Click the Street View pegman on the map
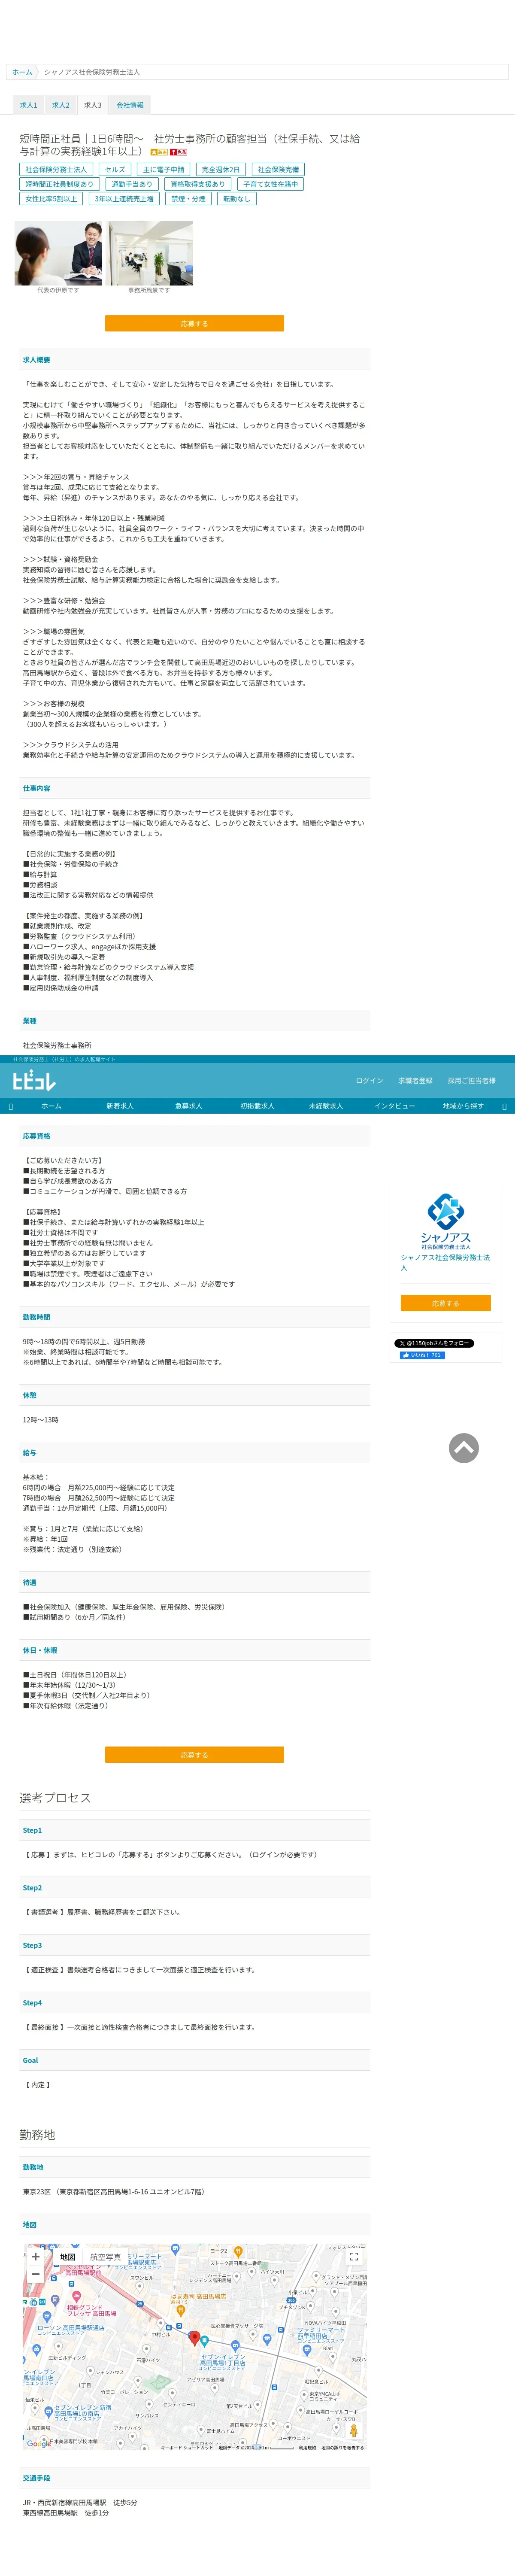515x2576 pixels. [353, 2430]
